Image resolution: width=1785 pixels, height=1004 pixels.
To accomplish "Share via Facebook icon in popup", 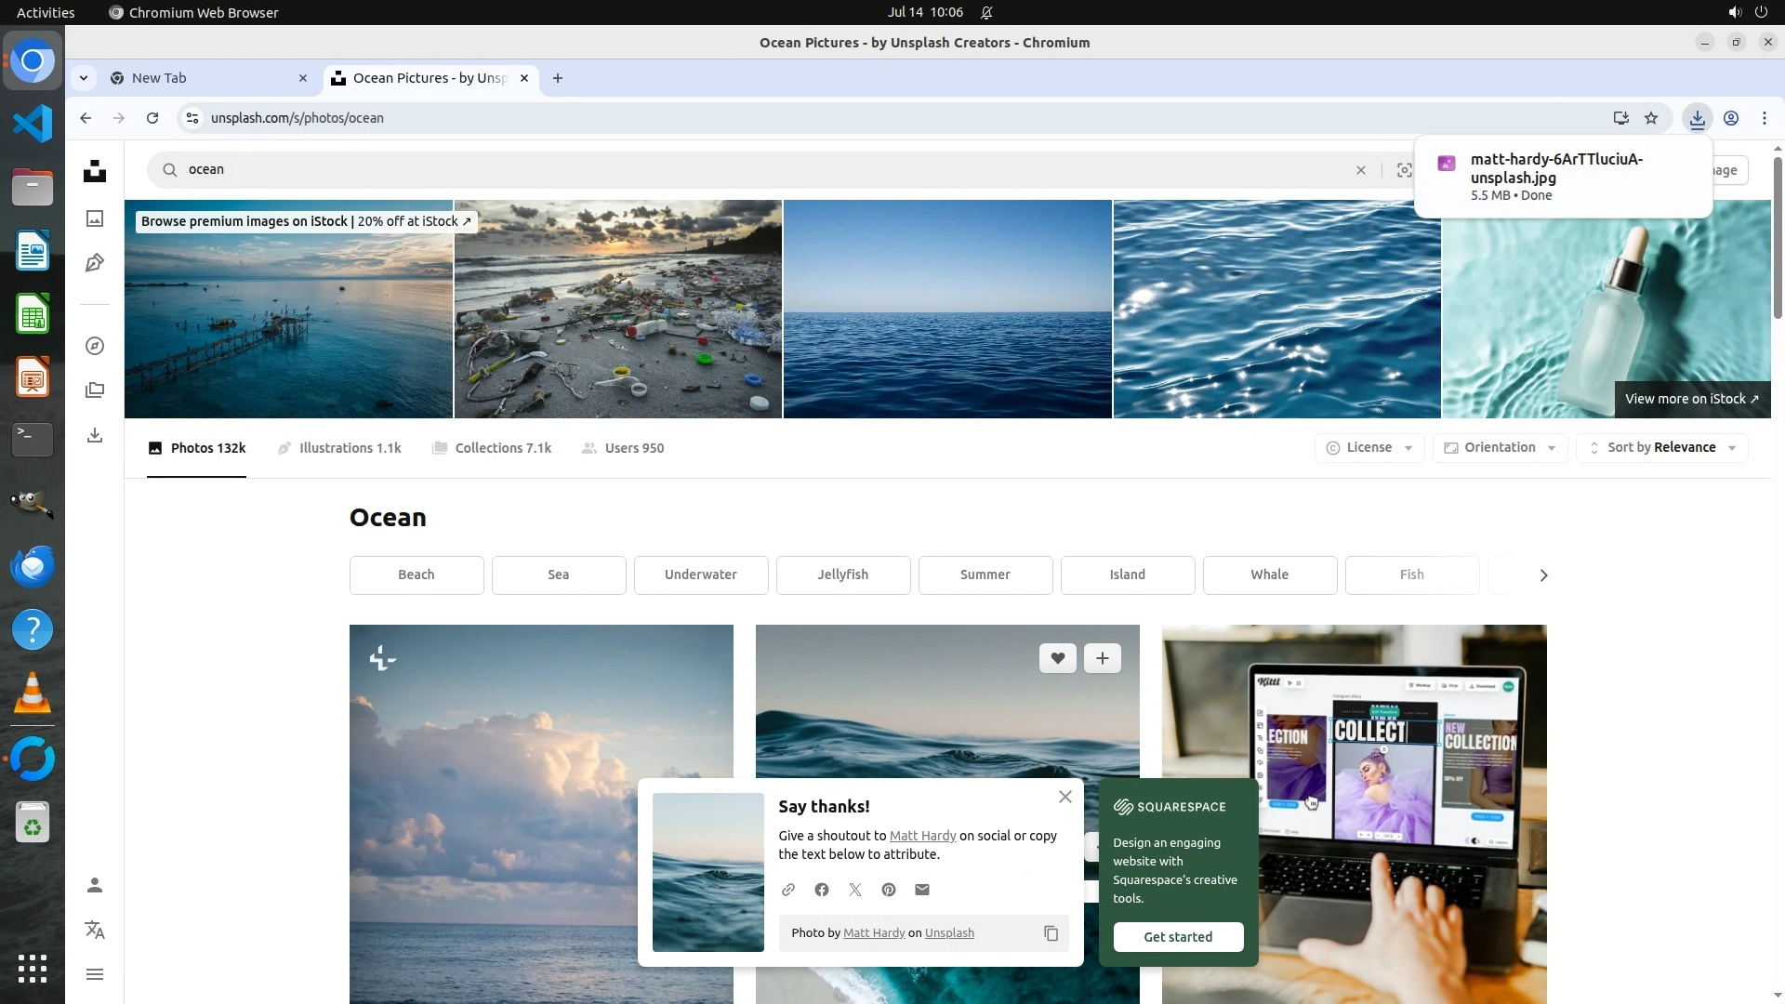I will point(822,890).
